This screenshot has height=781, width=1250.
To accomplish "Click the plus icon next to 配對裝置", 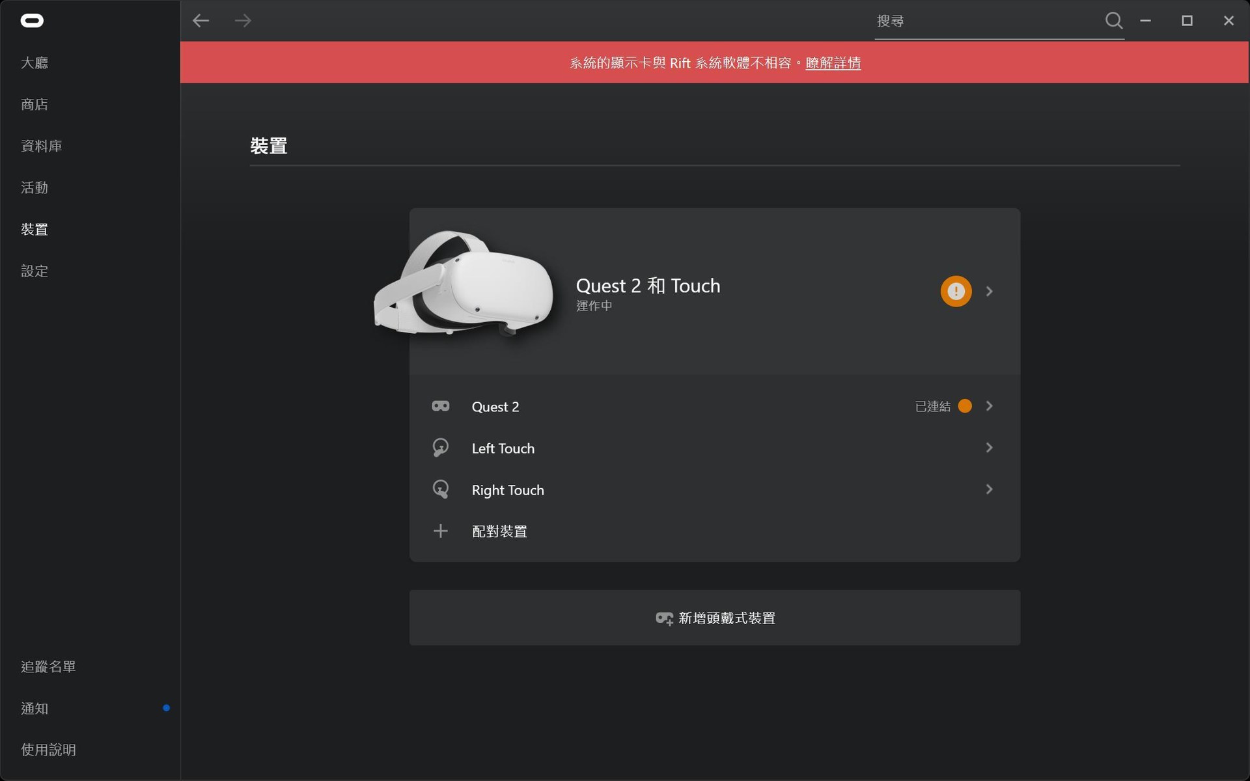I will [441, 530].
